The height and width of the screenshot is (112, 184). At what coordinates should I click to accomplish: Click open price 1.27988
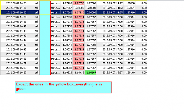[67, 35]
